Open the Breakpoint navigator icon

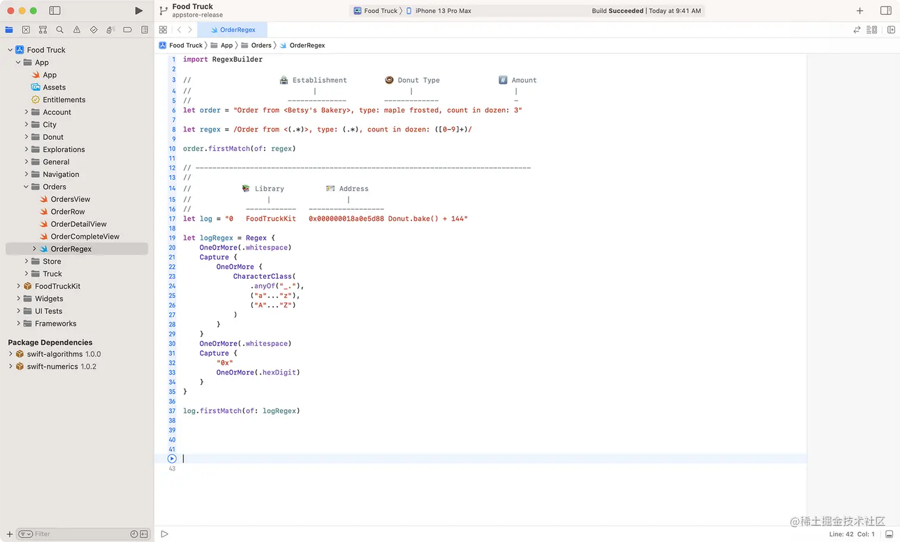click(x=127, y=29)
